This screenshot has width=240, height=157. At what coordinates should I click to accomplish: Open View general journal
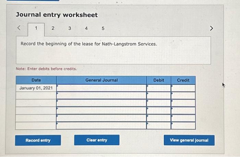(189, 140)
